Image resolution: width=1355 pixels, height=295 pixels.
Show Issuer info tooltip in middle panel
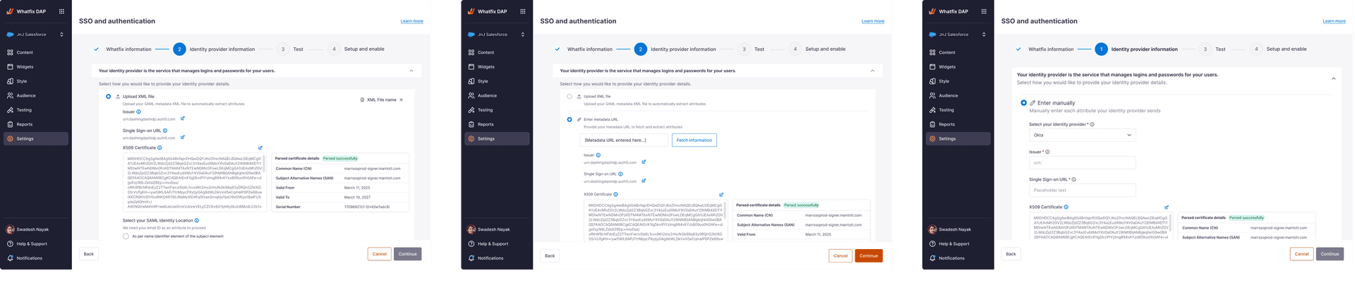click(x=598, y=155)
